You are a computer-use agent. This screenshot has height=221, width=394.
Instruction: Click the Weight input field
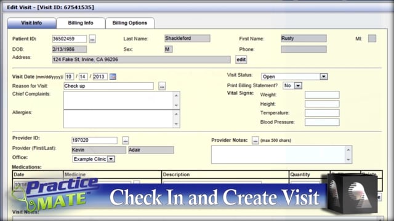coord(322,95)
